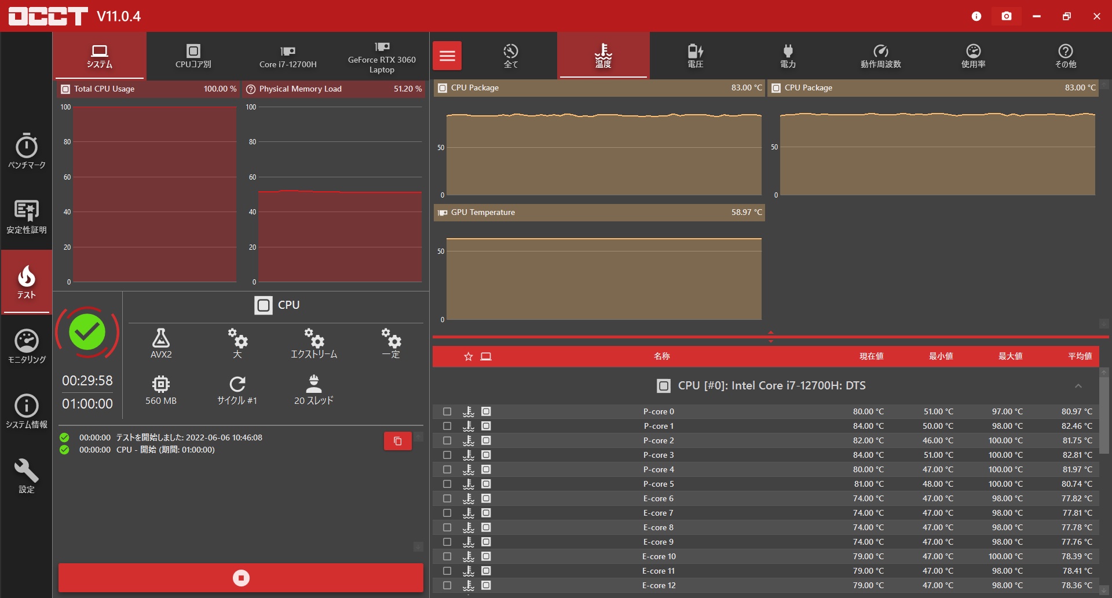Open the システム情報 system info section
The image size is (1112, 598).
[27, 411]
